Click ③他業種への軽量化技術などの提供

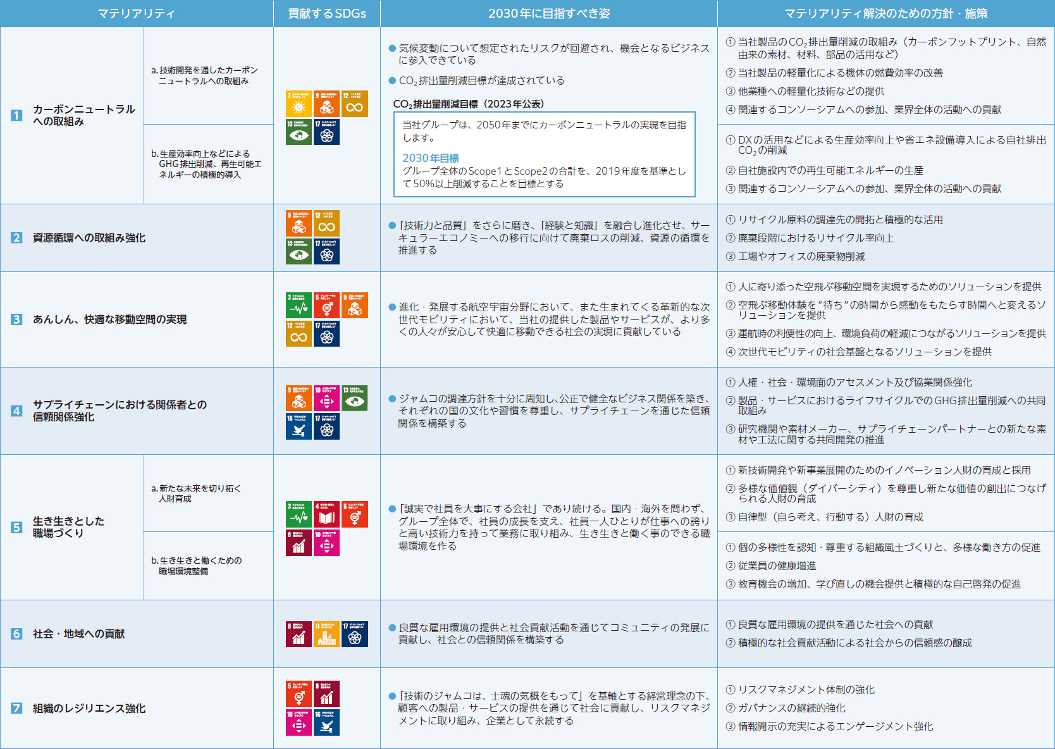805,91
